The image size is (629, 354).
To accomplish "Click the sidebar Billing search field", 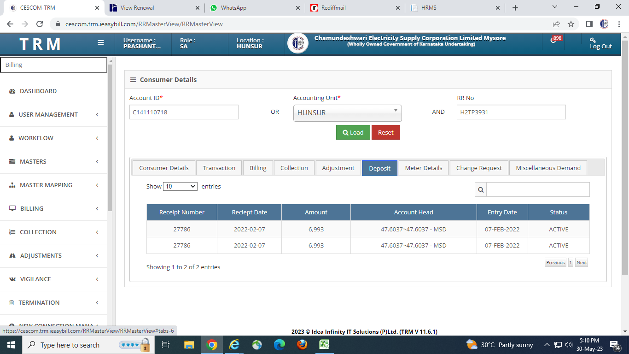I will click(54, 65).
